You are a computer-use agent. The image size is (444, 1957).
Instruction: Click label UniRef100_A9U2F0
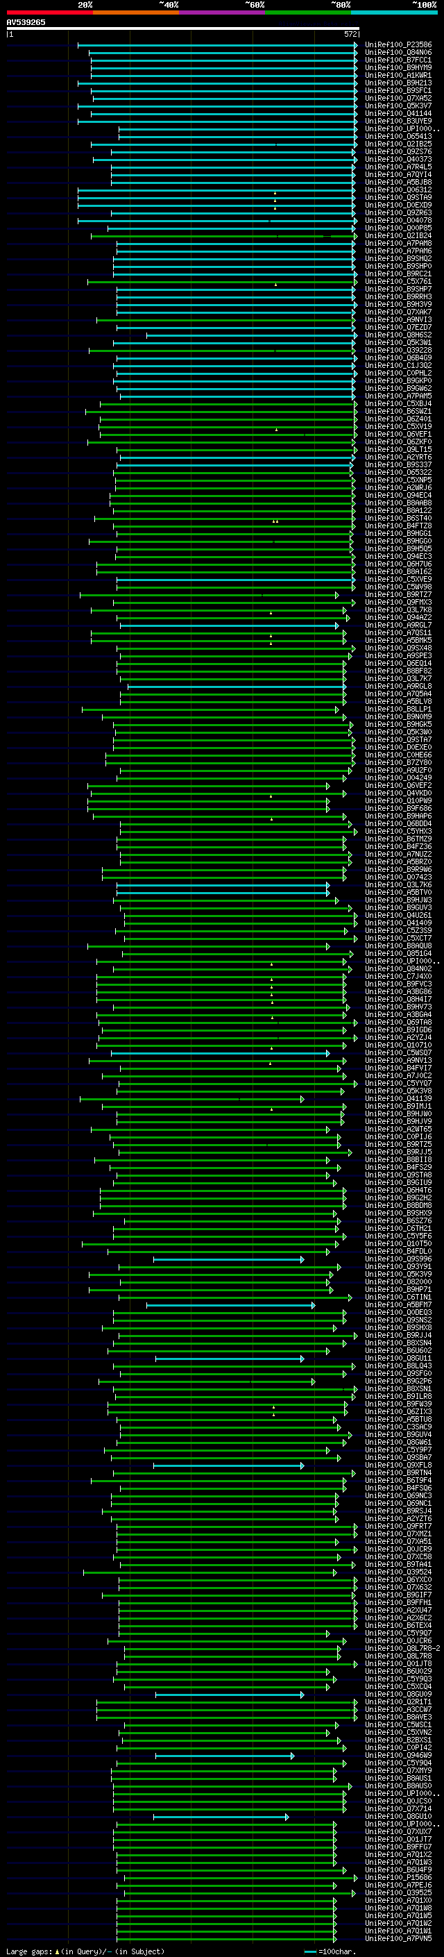pos(398,771)
